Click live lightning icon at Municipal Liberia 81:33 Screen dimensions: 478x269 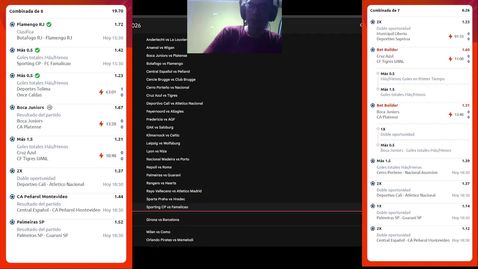click(x=451, y=37)
